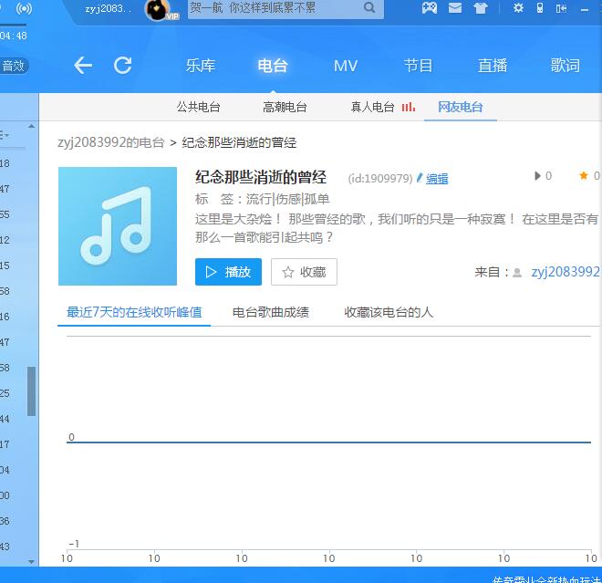Viewport: 602px width, 583px height.
Task: Click the refresh page icon
Action: point(123,66)
